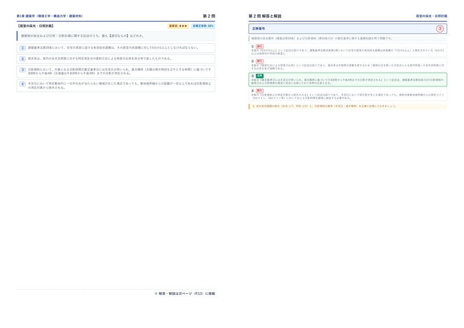464x328 pixels.
Task: Click the light bulb tip icon
Action: point(253,106)
